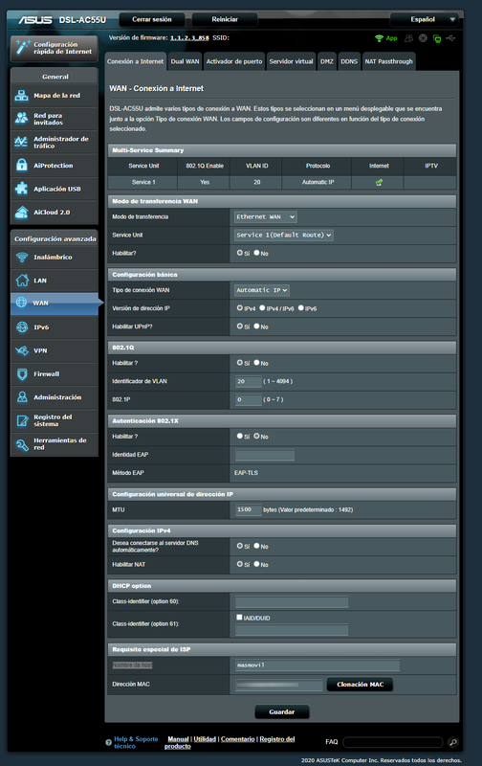Click the 802.1P value field
The image size is (482, 766).
pyautogui.click(x=249, y=399)
